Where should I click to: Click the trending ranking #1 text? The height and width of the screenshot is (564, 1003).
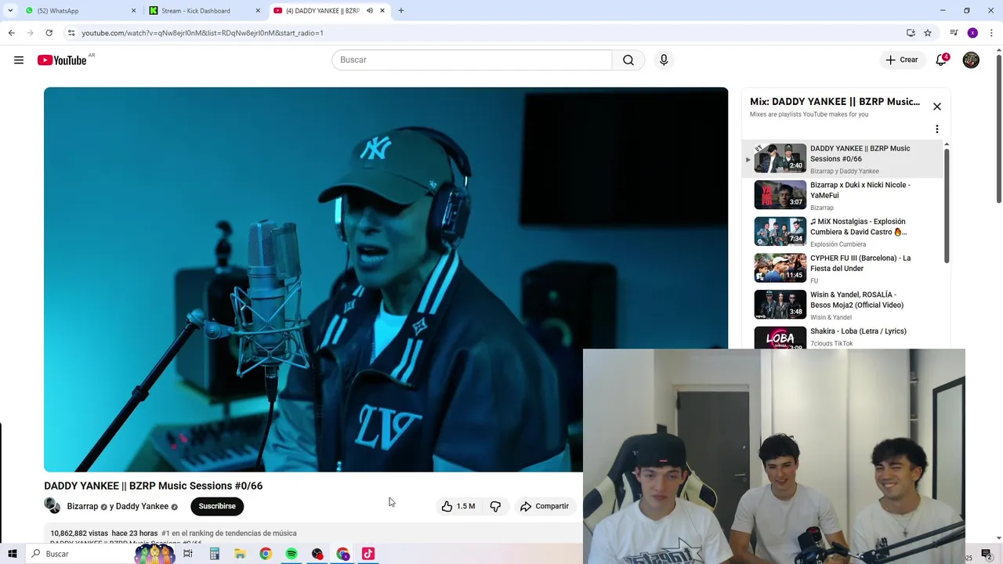click(229, 533)
